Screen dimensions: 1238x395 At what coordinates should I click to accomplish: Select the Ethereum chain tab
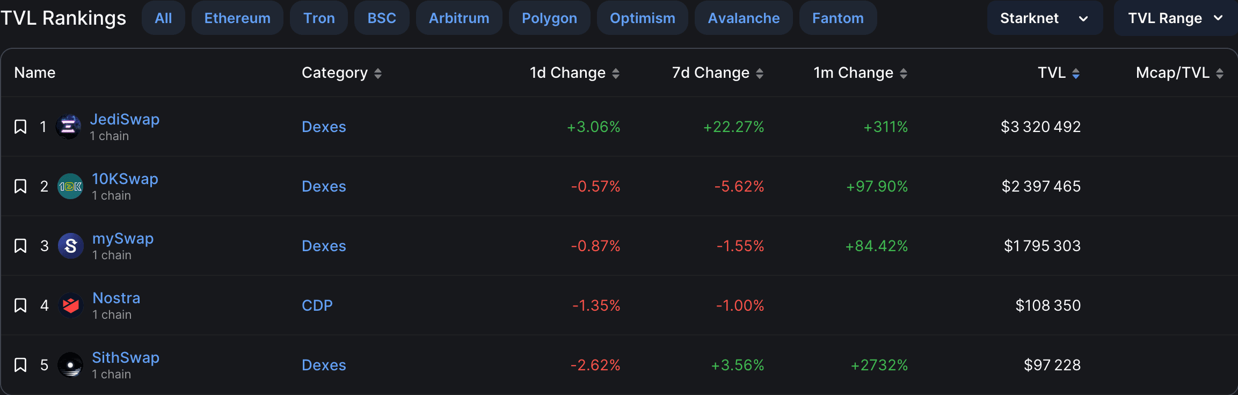point(237,18)
